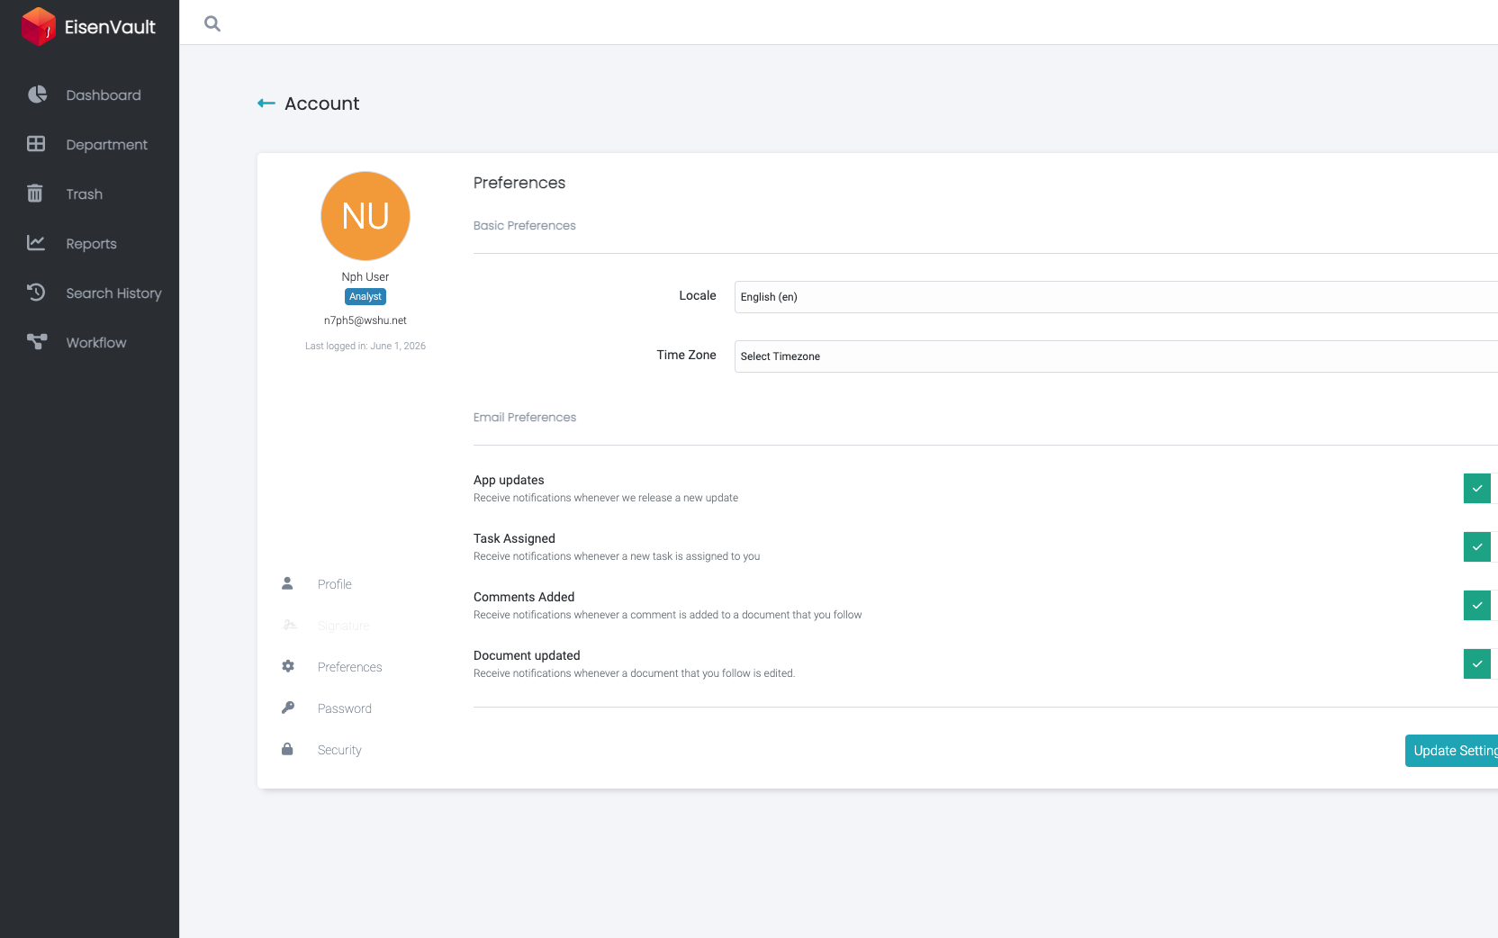
Task: Open the search magnifier icon
Action: [212, 23]
